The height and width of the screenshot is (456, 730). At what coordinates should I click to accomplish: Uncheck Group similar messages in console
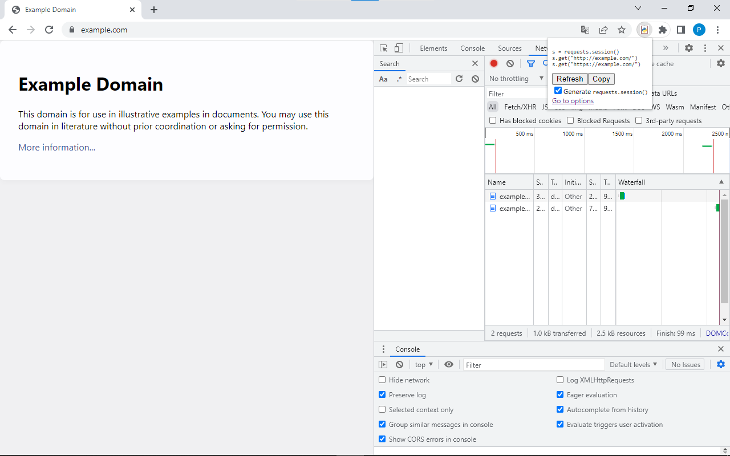click(x=382, y=424)
